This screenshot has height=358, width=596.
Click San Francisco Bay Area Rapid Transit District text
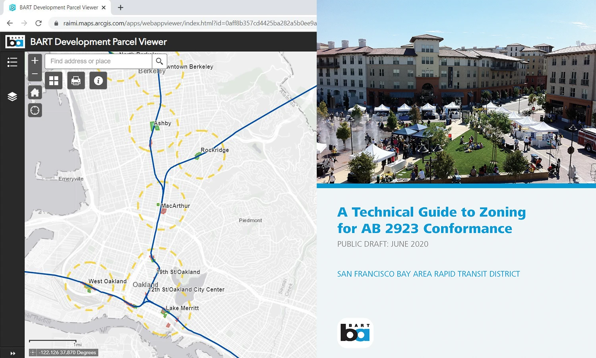428,274
